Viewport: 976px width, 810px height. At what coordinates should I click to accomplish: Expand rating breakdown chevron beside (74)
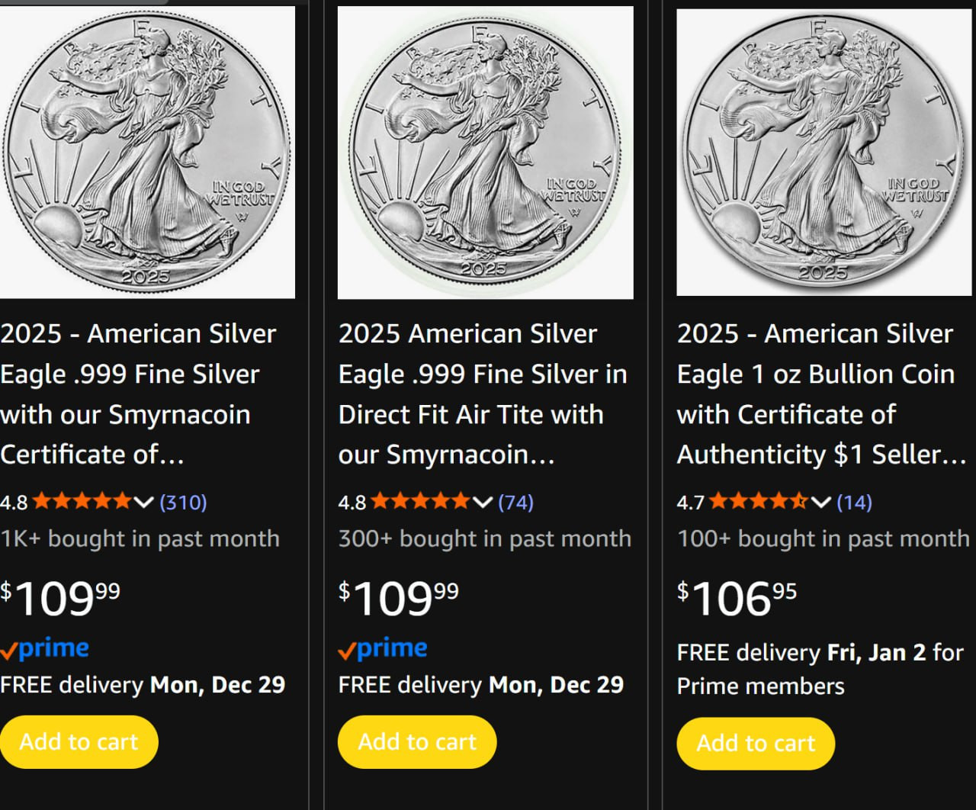(x=482, y=502)
